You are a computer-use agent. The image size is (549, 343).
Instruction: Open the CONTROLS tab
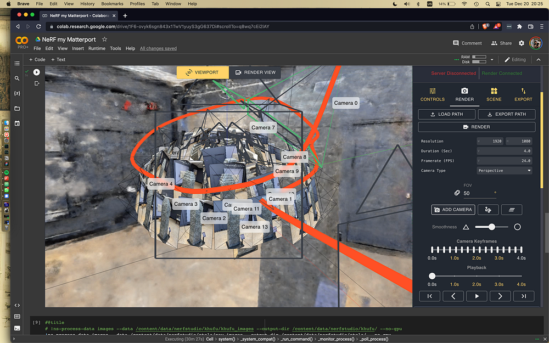pyautogui.click(x=433, y=95)
